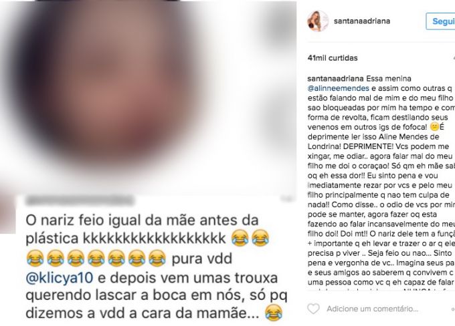Click the blurred commenter username above the comment
This screenshot has height=326, width=455.
coord(80,200)
